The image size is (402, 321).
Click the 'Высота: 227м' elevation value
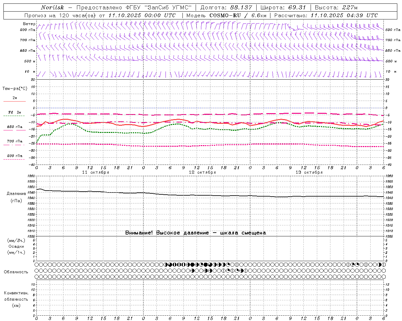pos(336,8)
